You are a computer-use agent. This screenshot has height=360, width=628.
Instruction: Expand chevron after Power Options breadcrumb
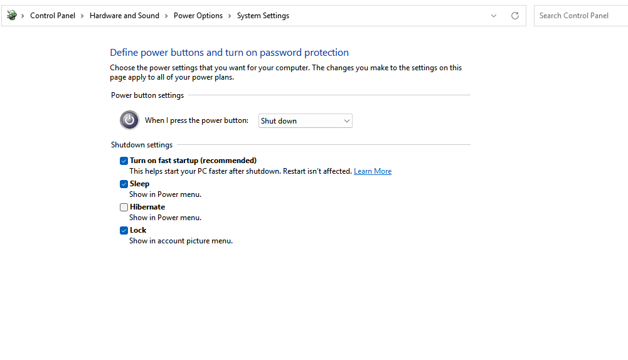[230, 16]
